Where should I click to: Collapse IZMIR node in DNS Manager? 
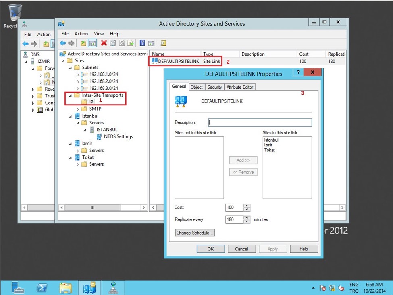coord(26,62)
